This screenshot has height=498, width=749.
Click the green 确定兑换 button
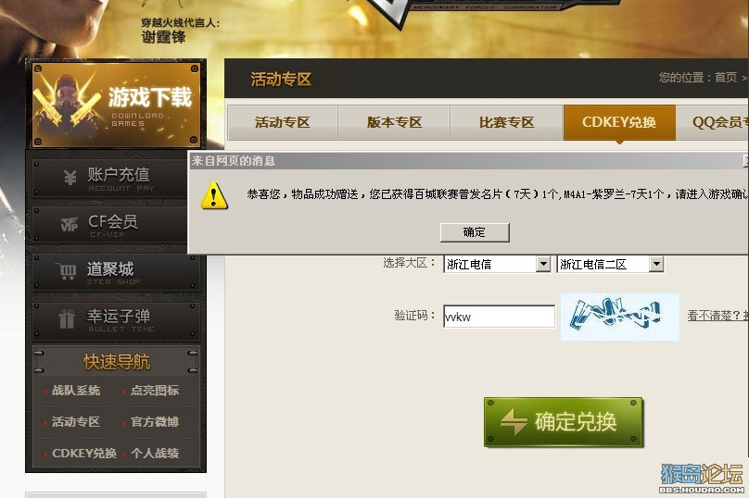pyautogui.click(x=564, y=422)
